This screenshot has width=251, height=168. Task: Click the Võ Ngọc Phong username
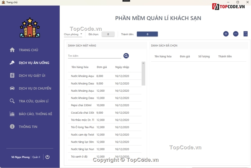click(x=20, y=157)
